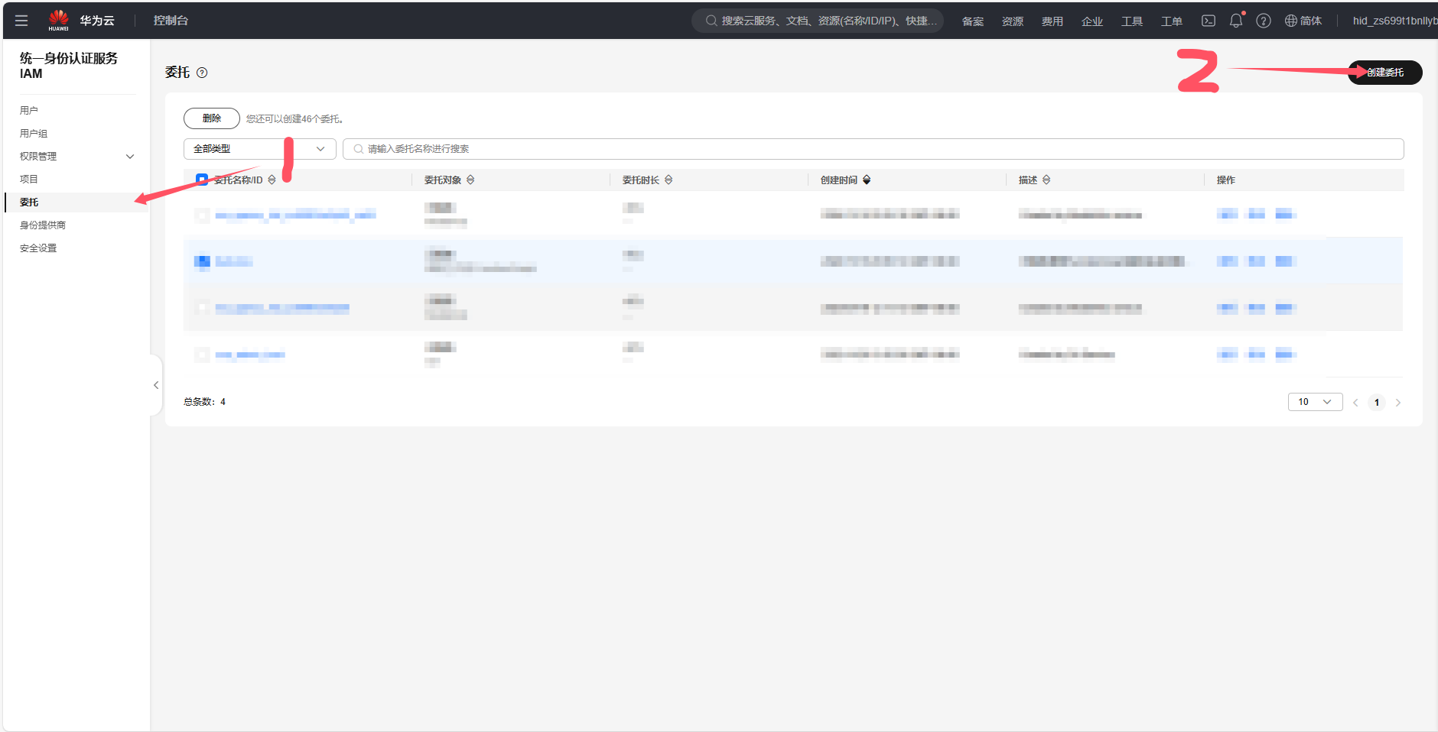Open the 全部类型 type filter dropdown
This screenshot has width=1438, height=732.
(260, 149)
